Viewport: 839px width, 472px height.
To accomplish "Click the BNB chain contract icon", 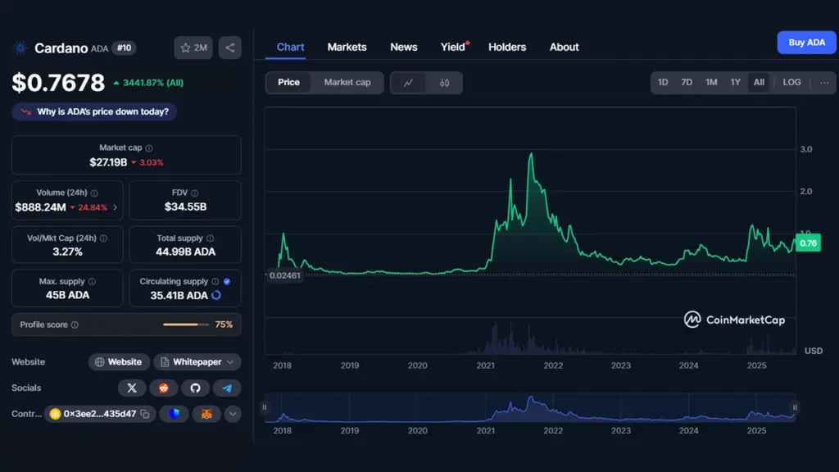I will 55,414.
